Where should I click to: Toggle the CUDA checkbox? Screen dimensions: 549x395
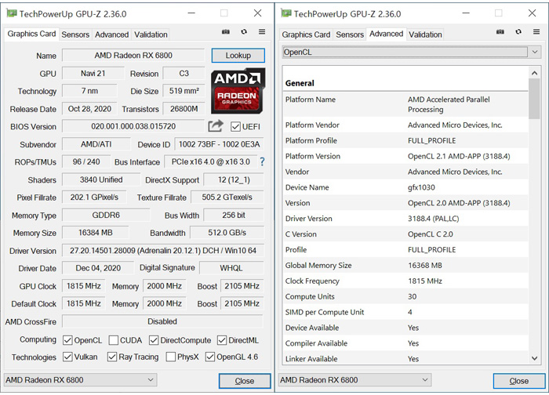pos(115,340)
